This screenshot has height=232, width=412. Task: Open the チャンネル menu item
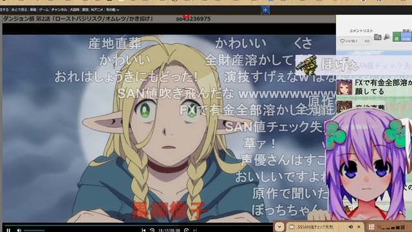click(59, 10)
